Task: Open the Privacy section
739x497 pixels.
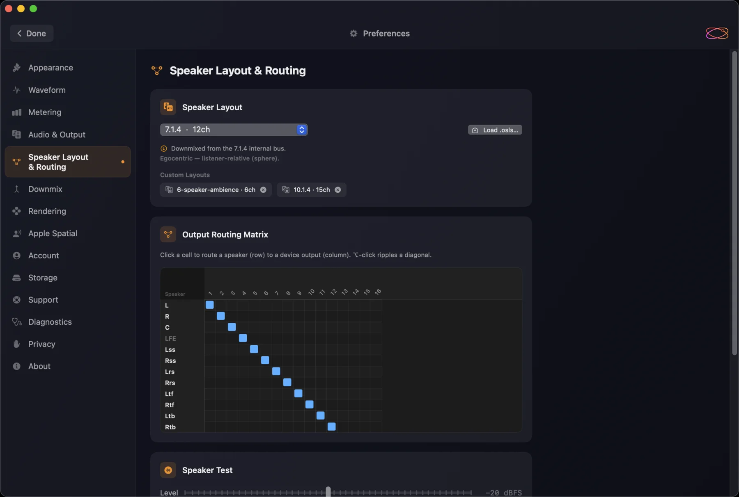Action: [68, 344]
